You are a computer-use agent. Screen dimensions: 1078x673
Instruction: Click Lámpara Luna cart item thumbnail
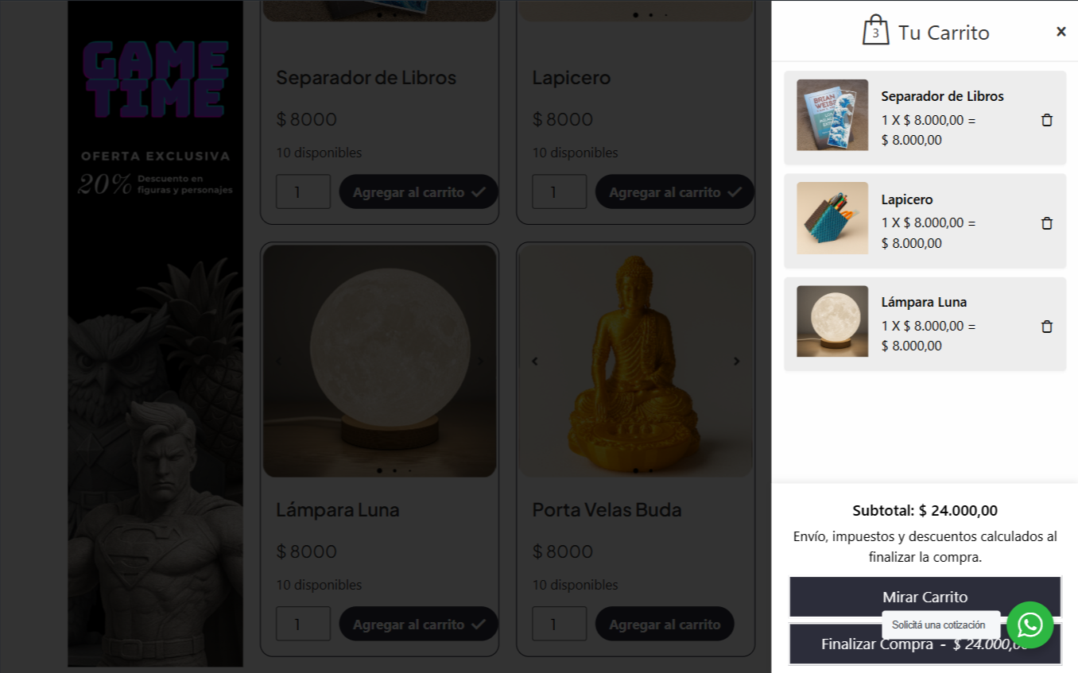click(832, 321)
